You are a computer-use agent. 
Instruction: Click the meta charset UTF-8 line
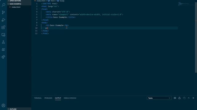coord(58,12)
